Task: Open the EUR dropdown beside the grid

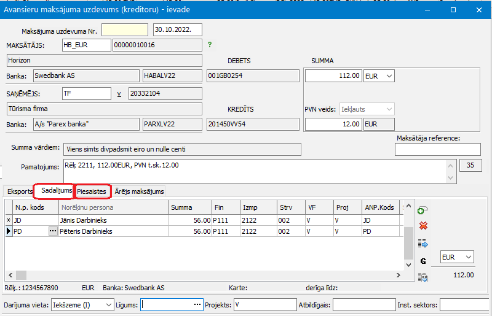Action: click(468, 257)
